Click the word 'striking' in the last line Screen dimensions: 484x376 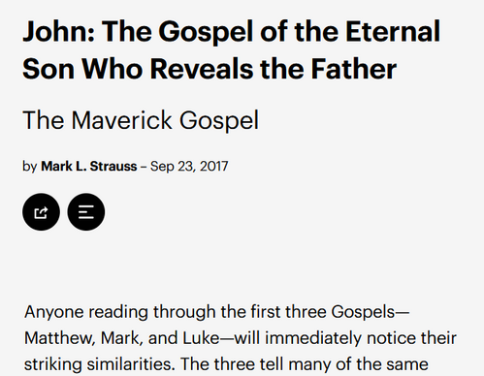tap(53, 364)
